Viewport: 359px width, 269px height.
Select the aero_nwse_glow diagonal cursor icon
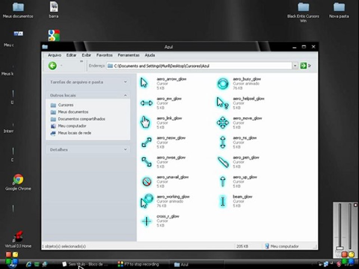coord(147,162)
